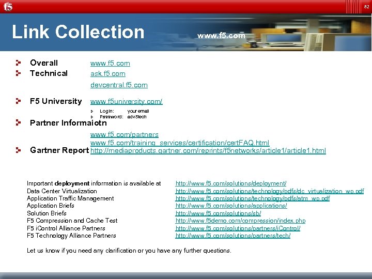Click the password value adv5tech
This screenshot has height=279, width=372.
137,117
